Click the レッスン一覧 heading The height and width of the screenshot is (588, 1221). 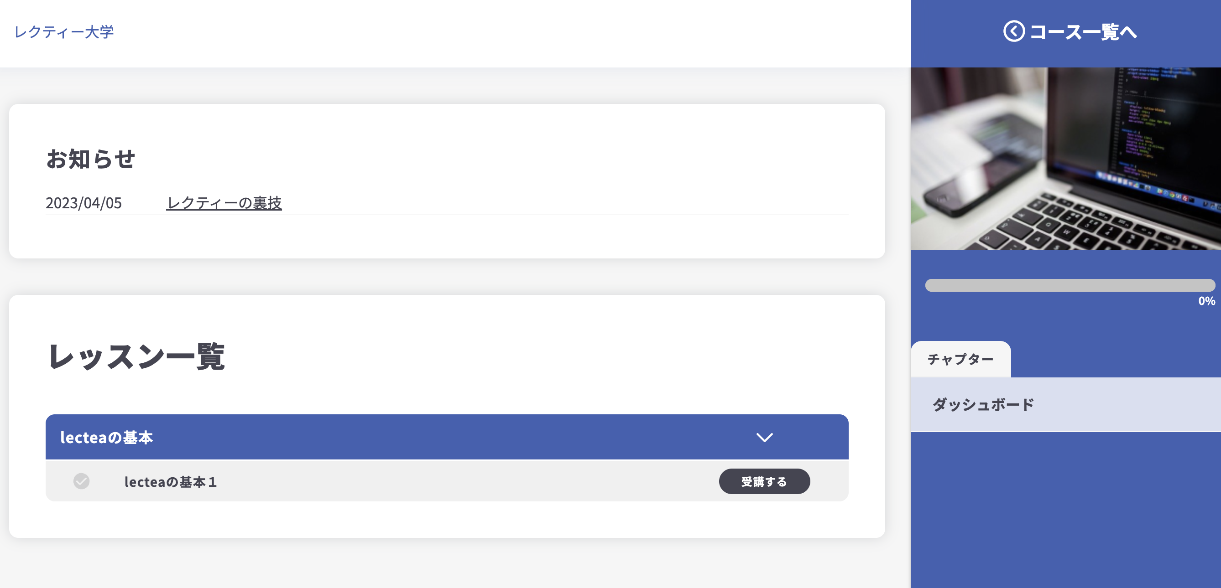pyautogui.click(x=136, y=356)
